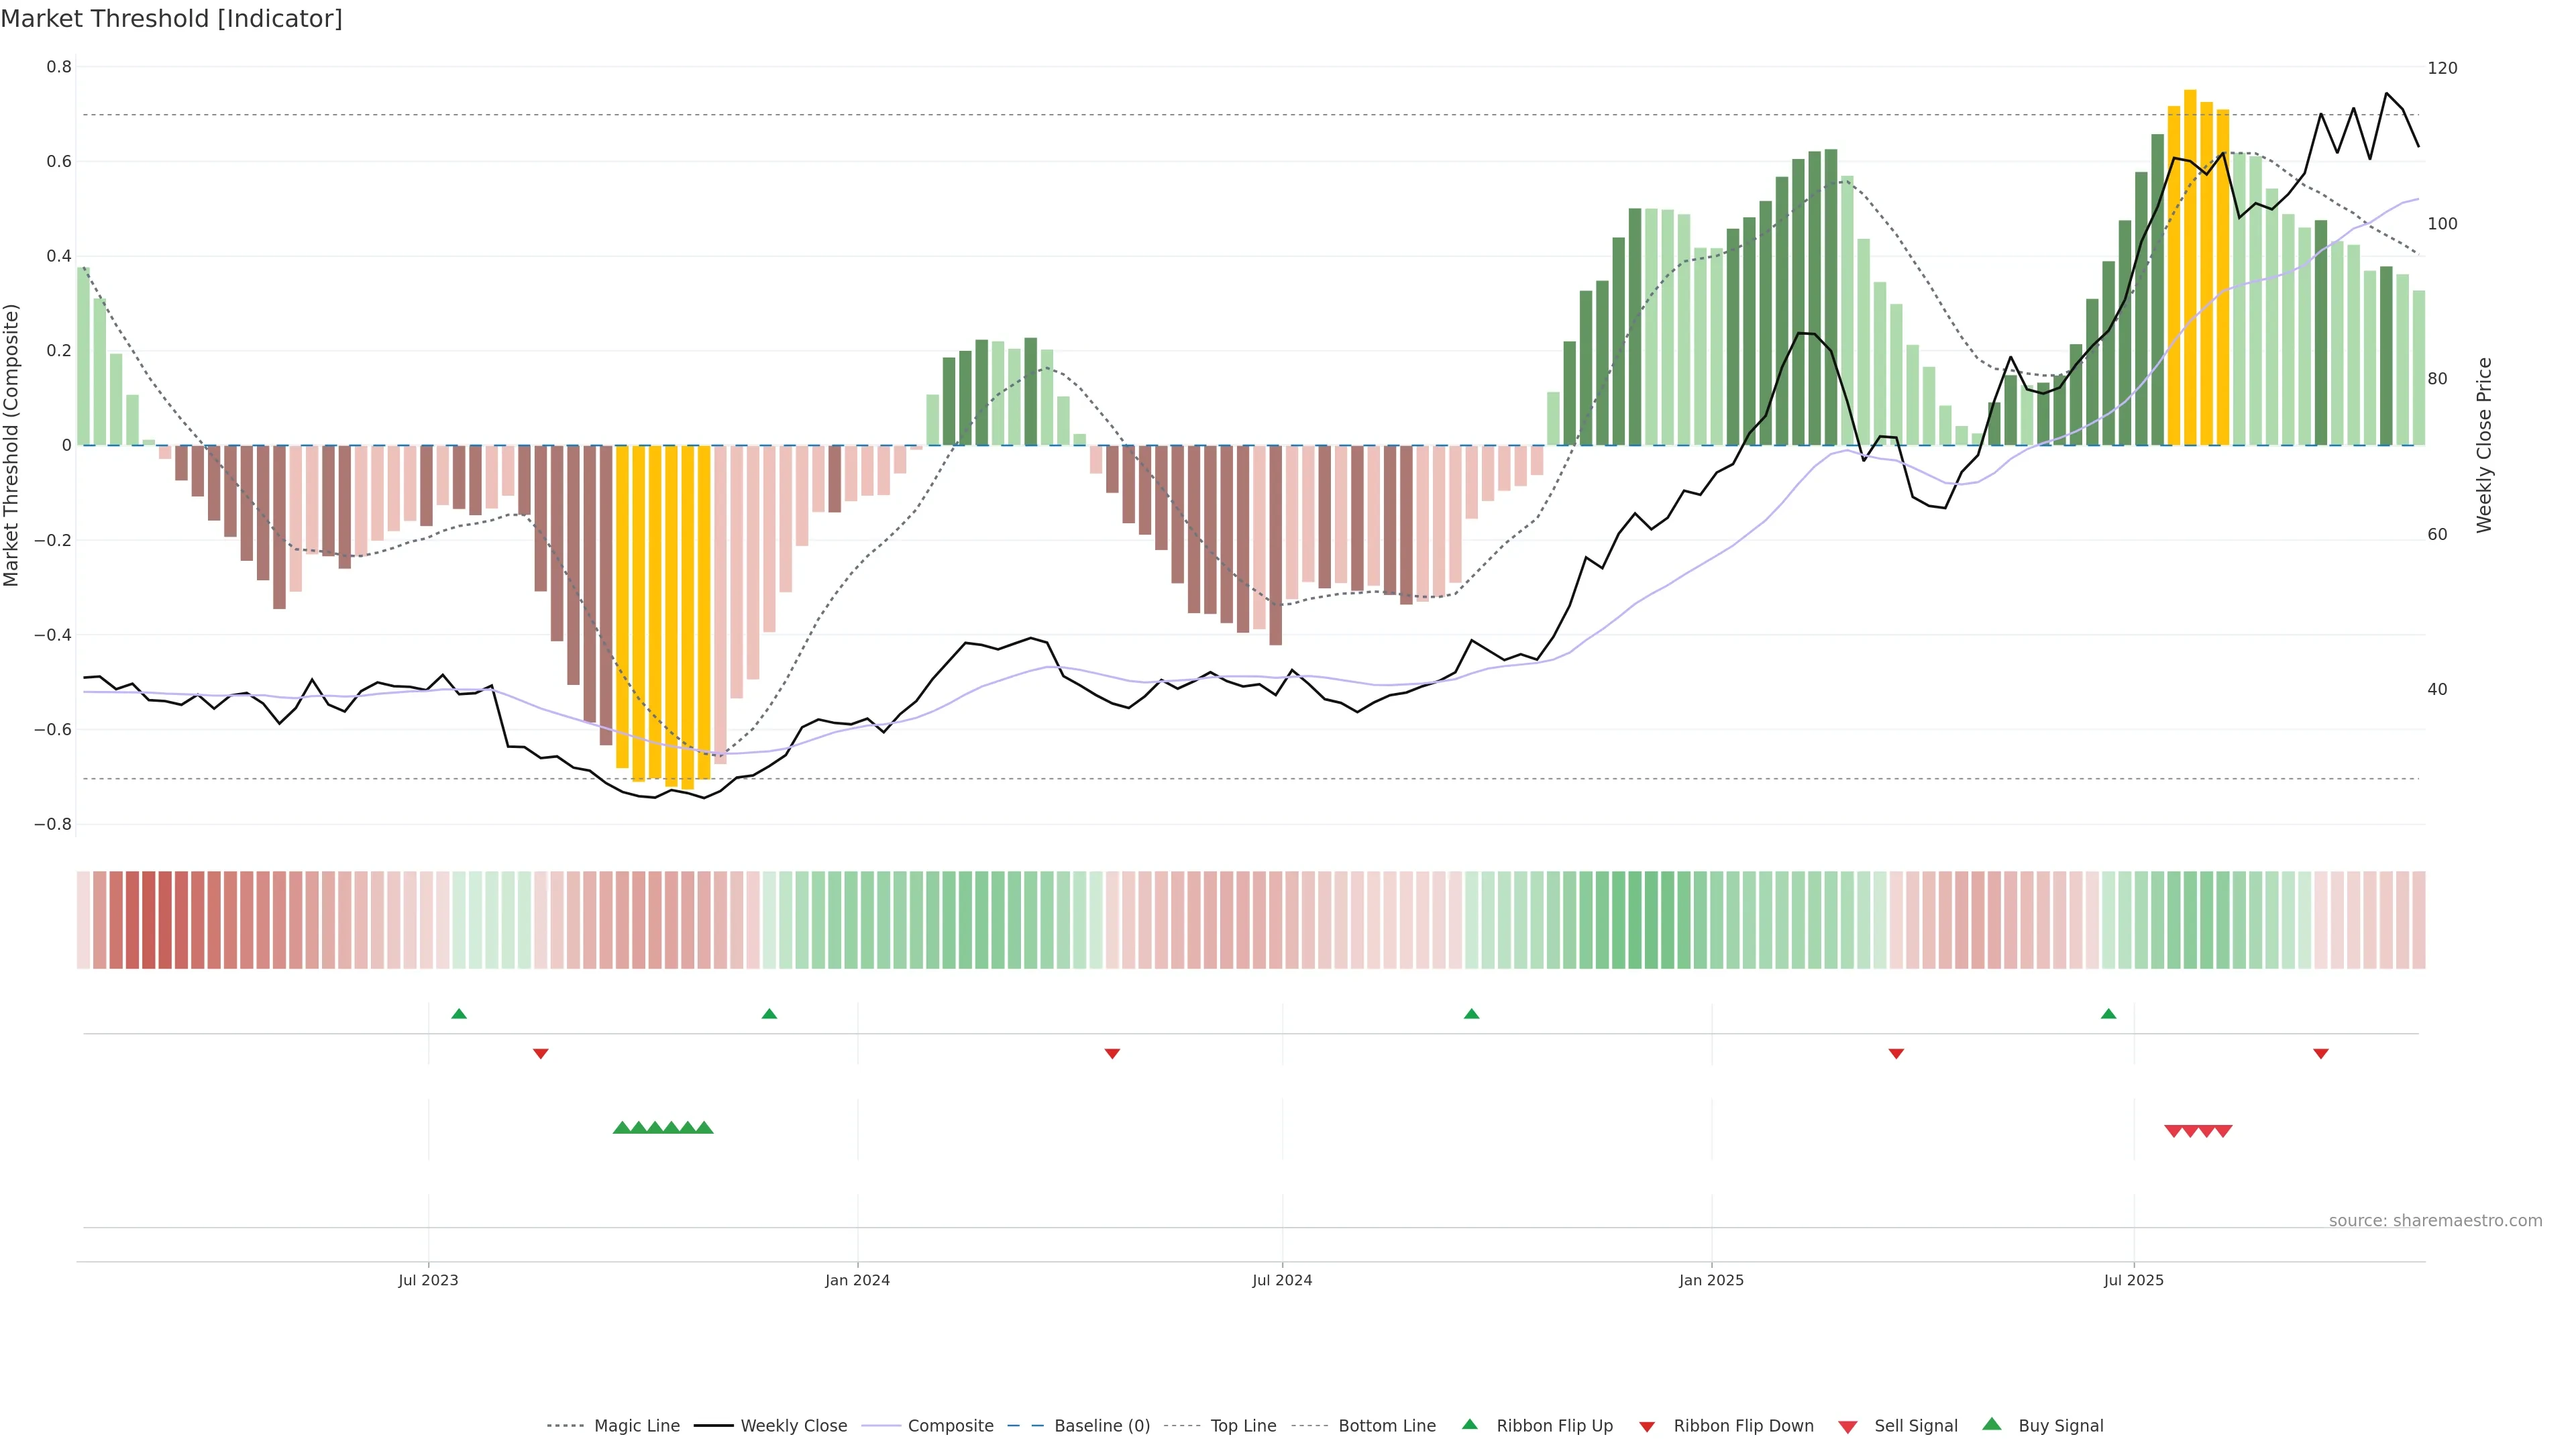Screen dimensions: 2576x1449
Task: Click darkest red ribbon cell at left
Action: pyautogui.click(x=149, y=920)
